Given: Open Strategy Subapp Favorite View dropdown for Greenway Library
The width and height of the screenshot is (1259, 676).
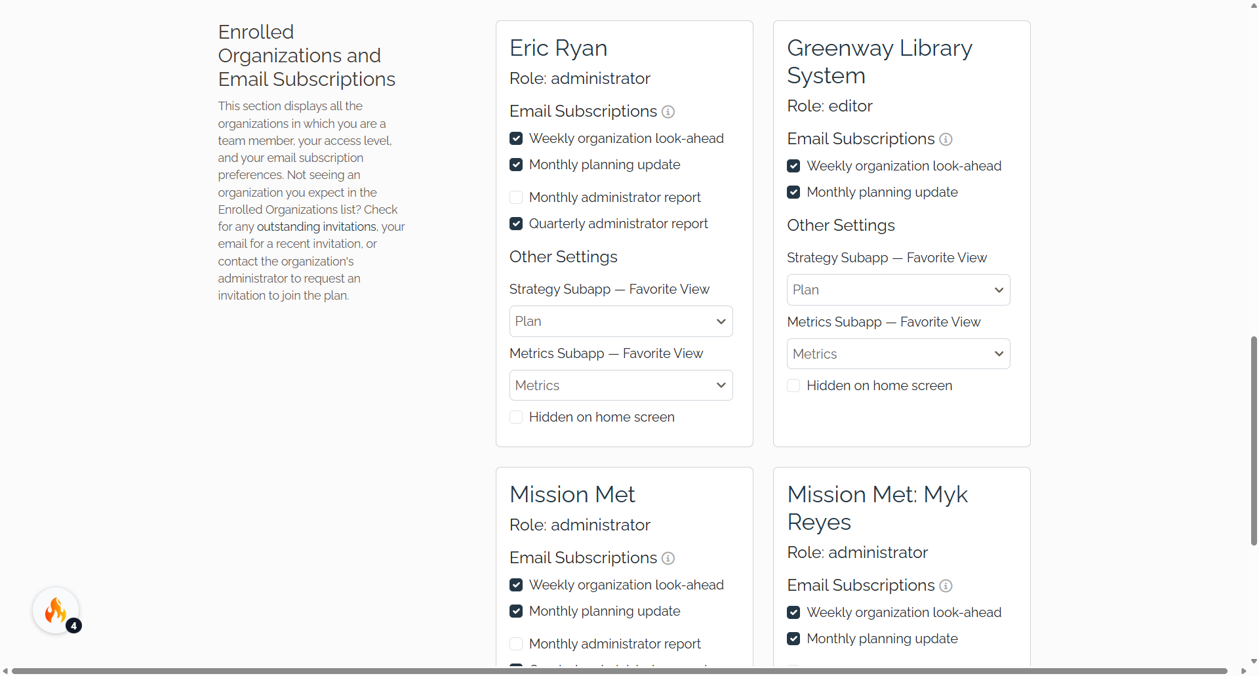Looking at the screenshot, I should 898,290.
